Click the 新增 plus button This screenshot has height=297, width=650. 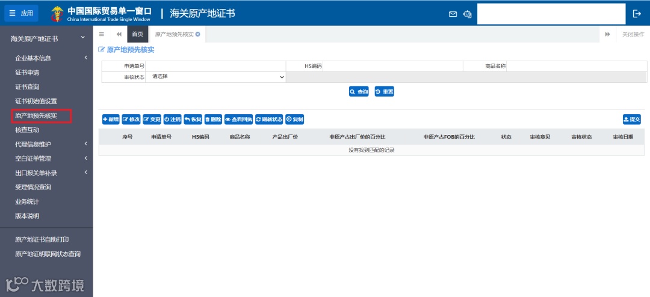[111, 119]
